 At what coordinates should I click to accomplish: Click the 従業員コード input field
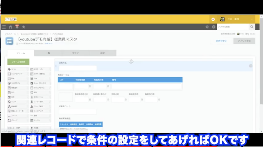point(78,112)
